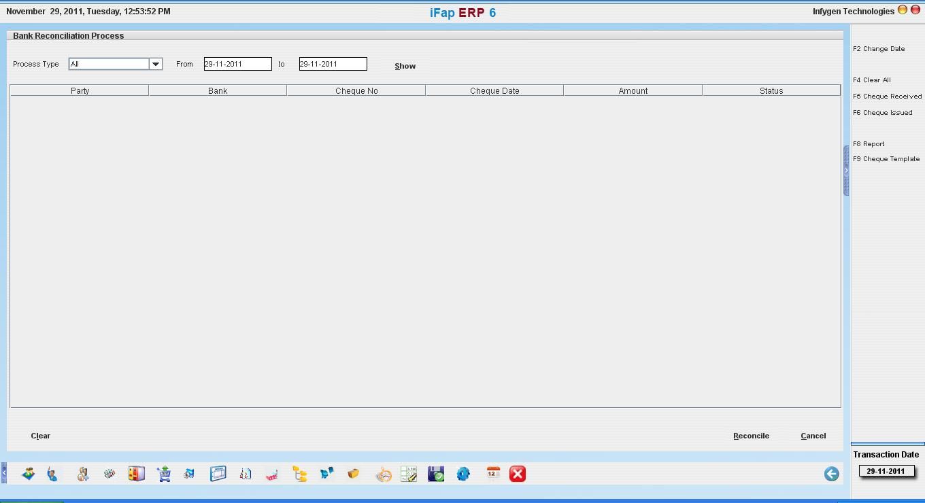Click the calendar icon showing 12
The height and width of the screenshot is (503, 925).
pos(493,474)
